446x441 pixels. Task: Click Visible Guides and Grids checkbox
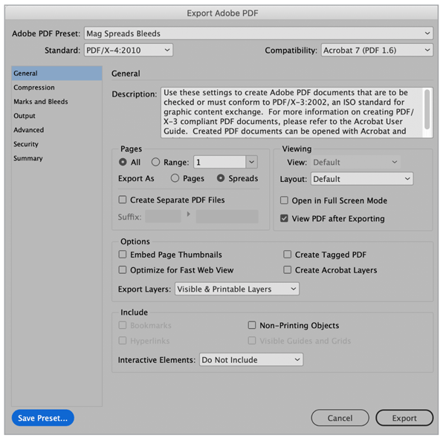[x=252, y=341]
